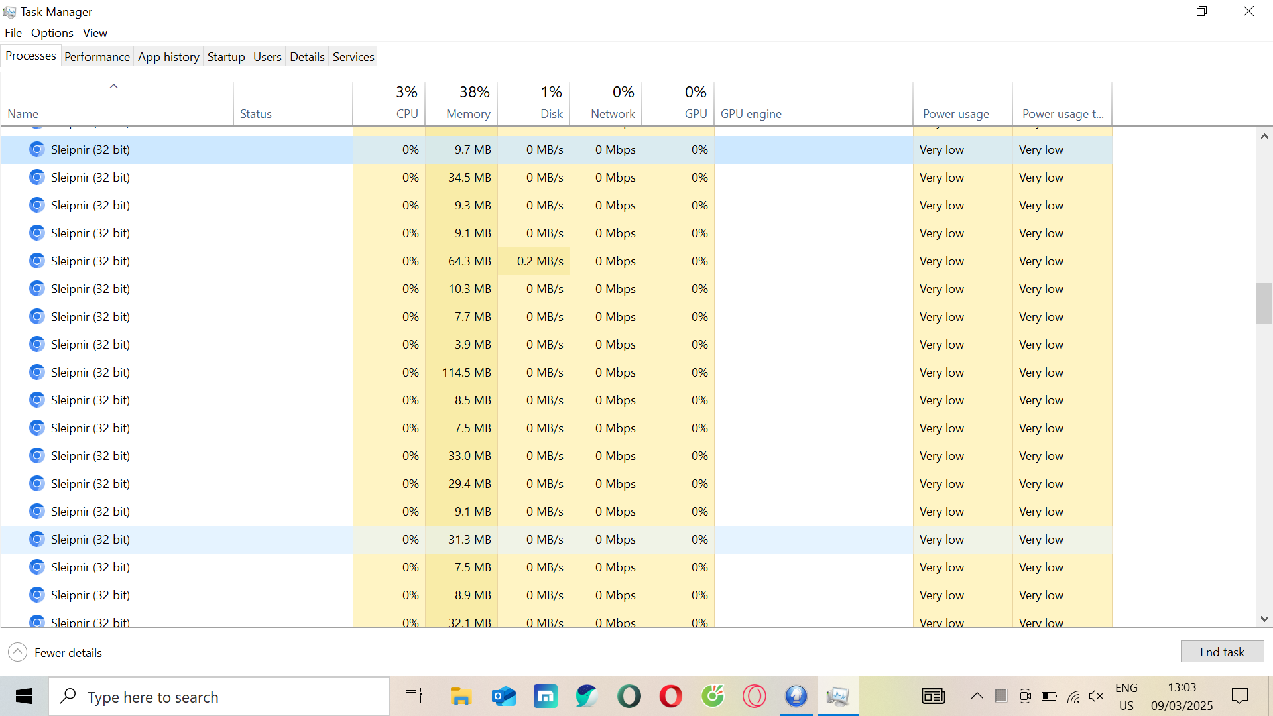
Task: Click the red Opera browser taskbar icon
Action: (670, 697)
